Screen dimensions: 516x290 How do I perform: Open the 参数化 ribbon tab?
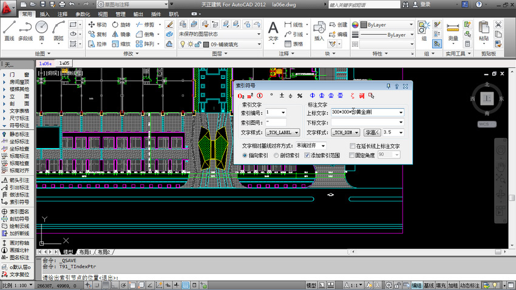(x=83, y=14)
